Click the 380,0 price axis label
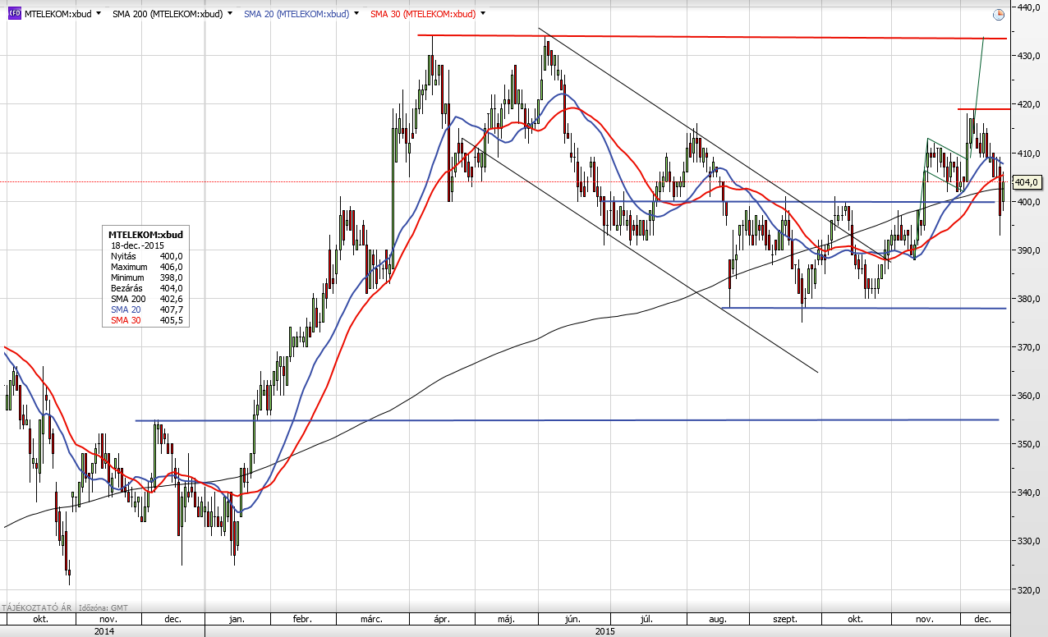 (x=1029, y=299)
